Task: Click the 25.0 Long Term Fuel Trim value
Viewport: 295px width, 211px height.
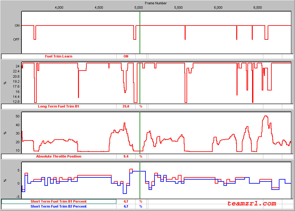Action: pos(126,106)
